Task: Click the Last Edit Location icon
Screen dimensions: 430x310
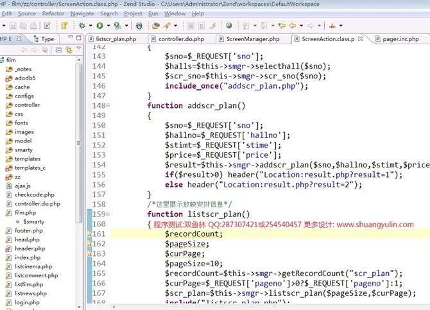Action: 282,26
